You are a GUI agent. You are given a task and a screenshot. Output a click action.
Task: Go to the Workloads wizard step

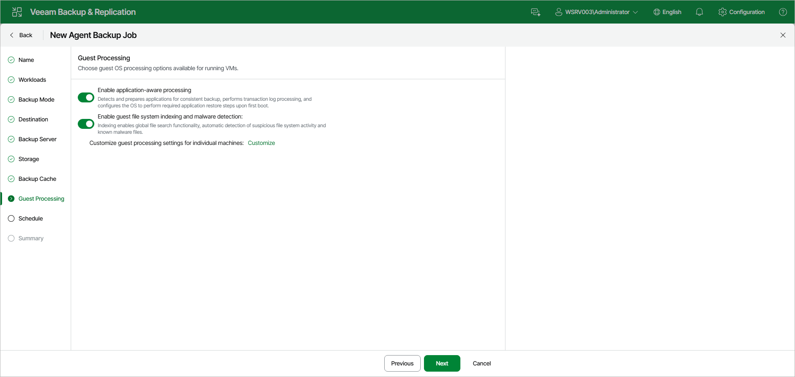click(32, 80)
